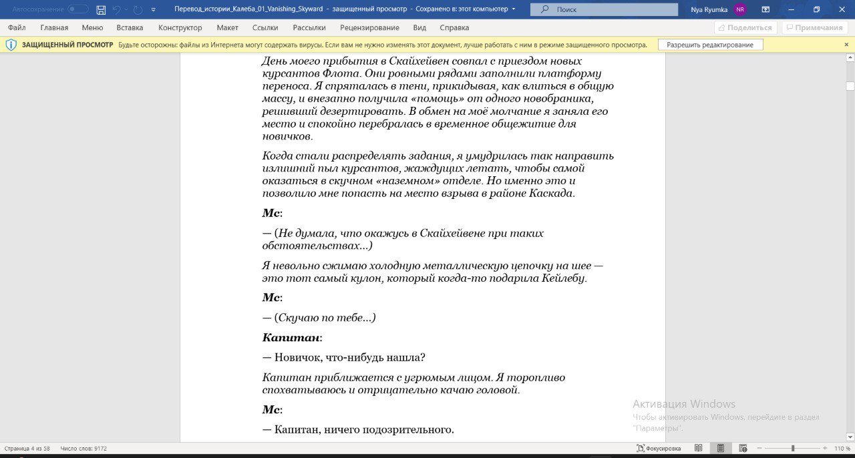This screenshot has height=458, width=855.
Task: Toggle the Автосохранение switch
Action: (78, 9)
